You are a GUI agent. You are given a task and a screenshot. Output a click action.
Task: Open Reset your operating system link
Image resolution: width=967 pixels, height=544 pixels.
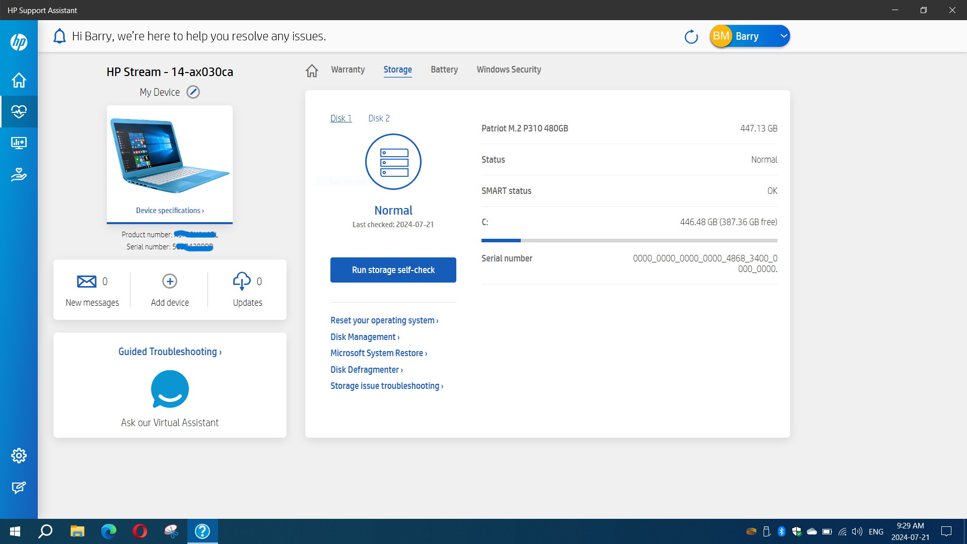(x=384, y=320)
